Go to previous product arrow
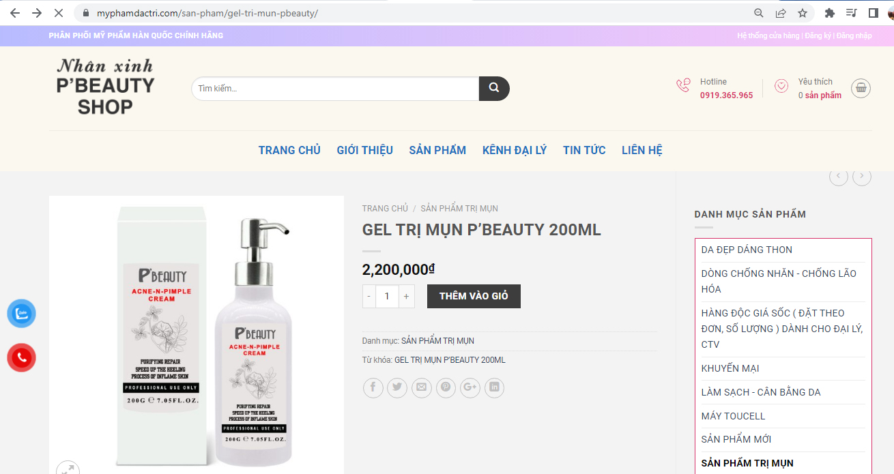 pos(839,177)
